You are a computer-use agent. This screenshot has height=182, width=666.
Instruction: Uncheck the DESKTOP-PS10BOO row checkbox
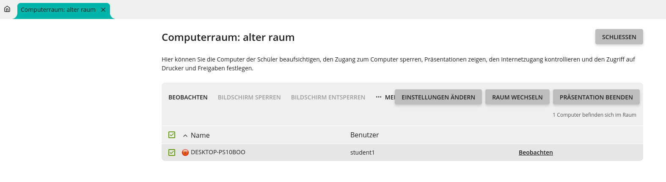172,153
